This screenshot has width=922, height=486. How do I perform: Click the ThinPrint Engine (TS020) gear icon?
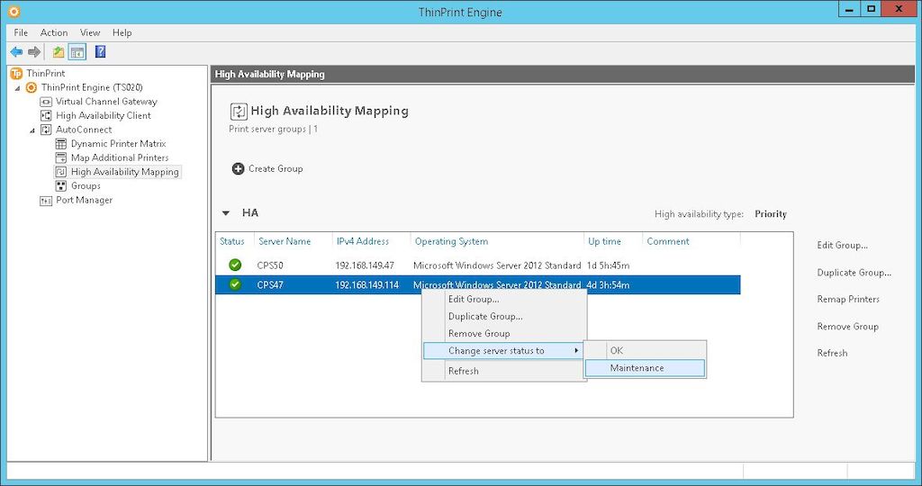tap(32, 87)
